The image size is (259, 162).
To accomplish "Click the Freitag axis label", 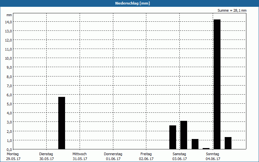I will pos(146,154).
